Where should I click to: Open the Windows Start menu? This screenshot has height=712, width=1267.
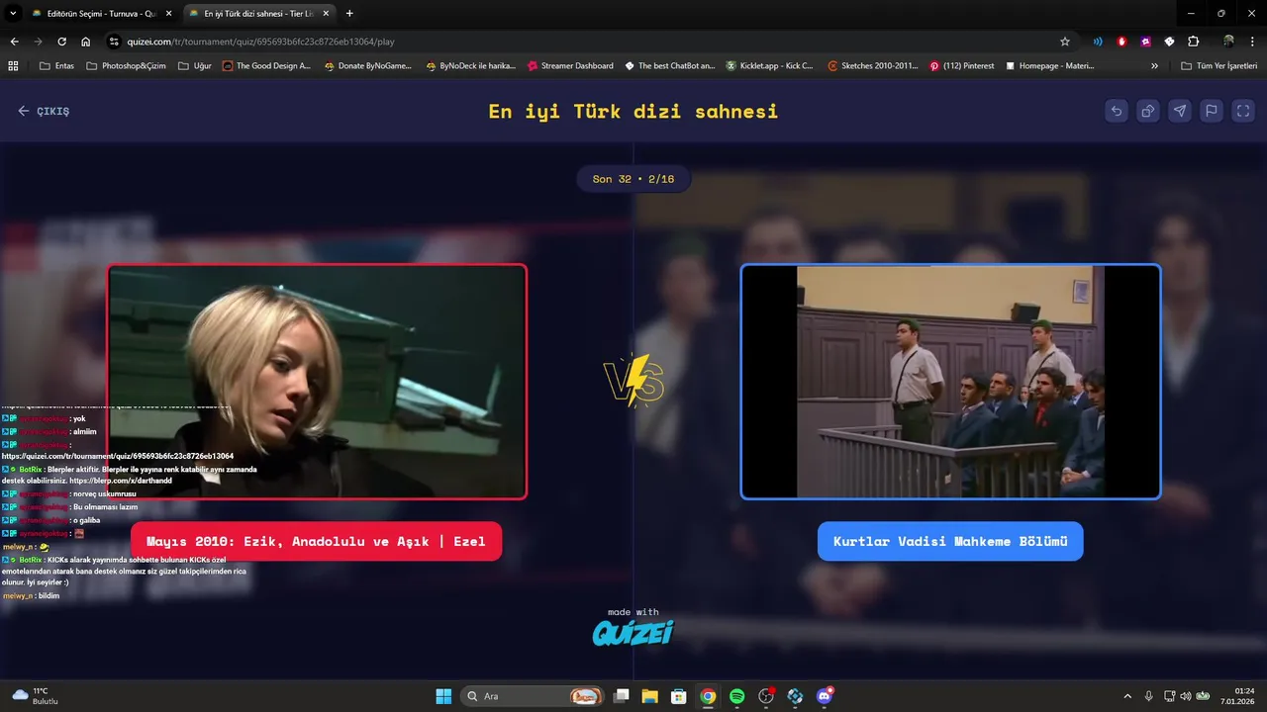point(443,696)
